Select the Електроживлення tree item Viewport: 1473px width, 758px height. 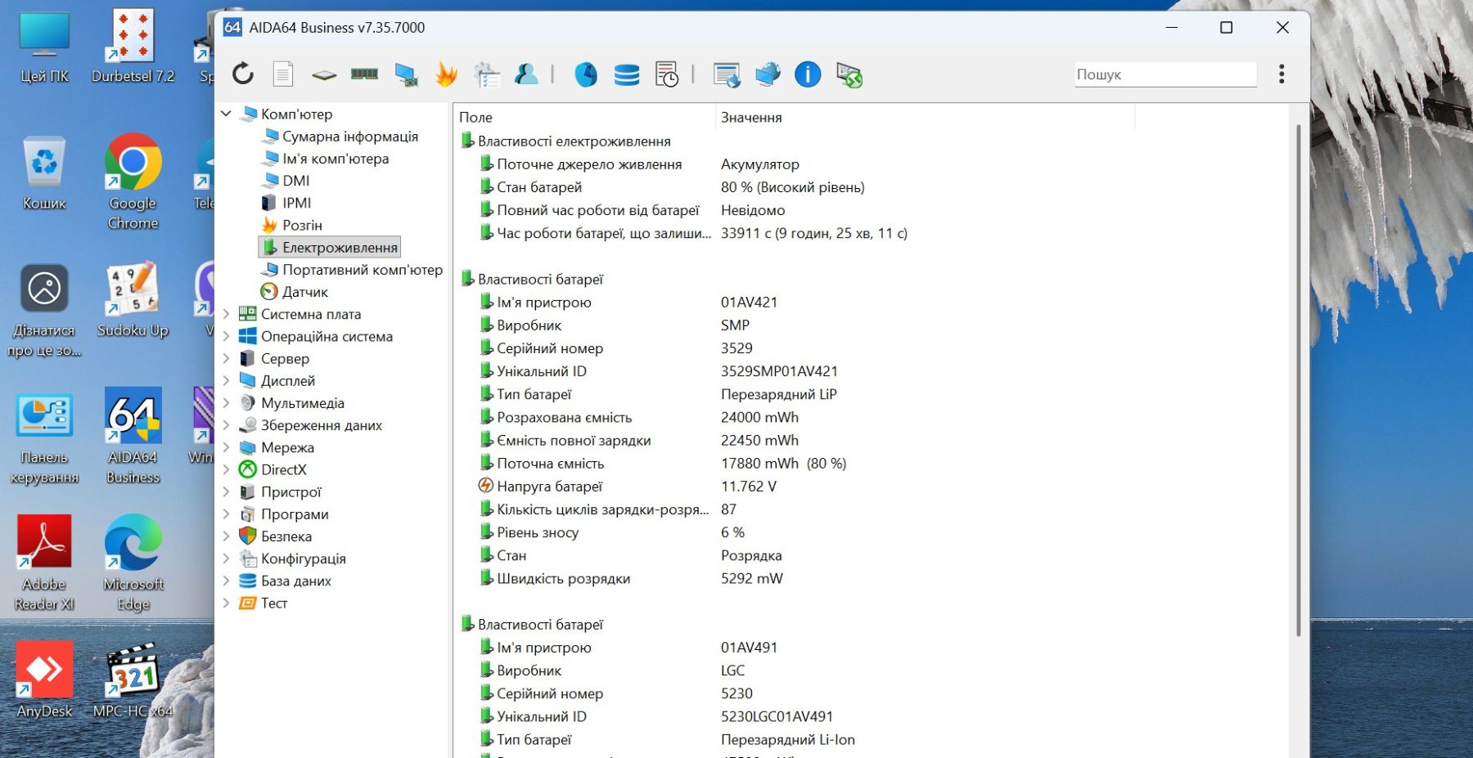pyautogui.click(x=340, y=247)
